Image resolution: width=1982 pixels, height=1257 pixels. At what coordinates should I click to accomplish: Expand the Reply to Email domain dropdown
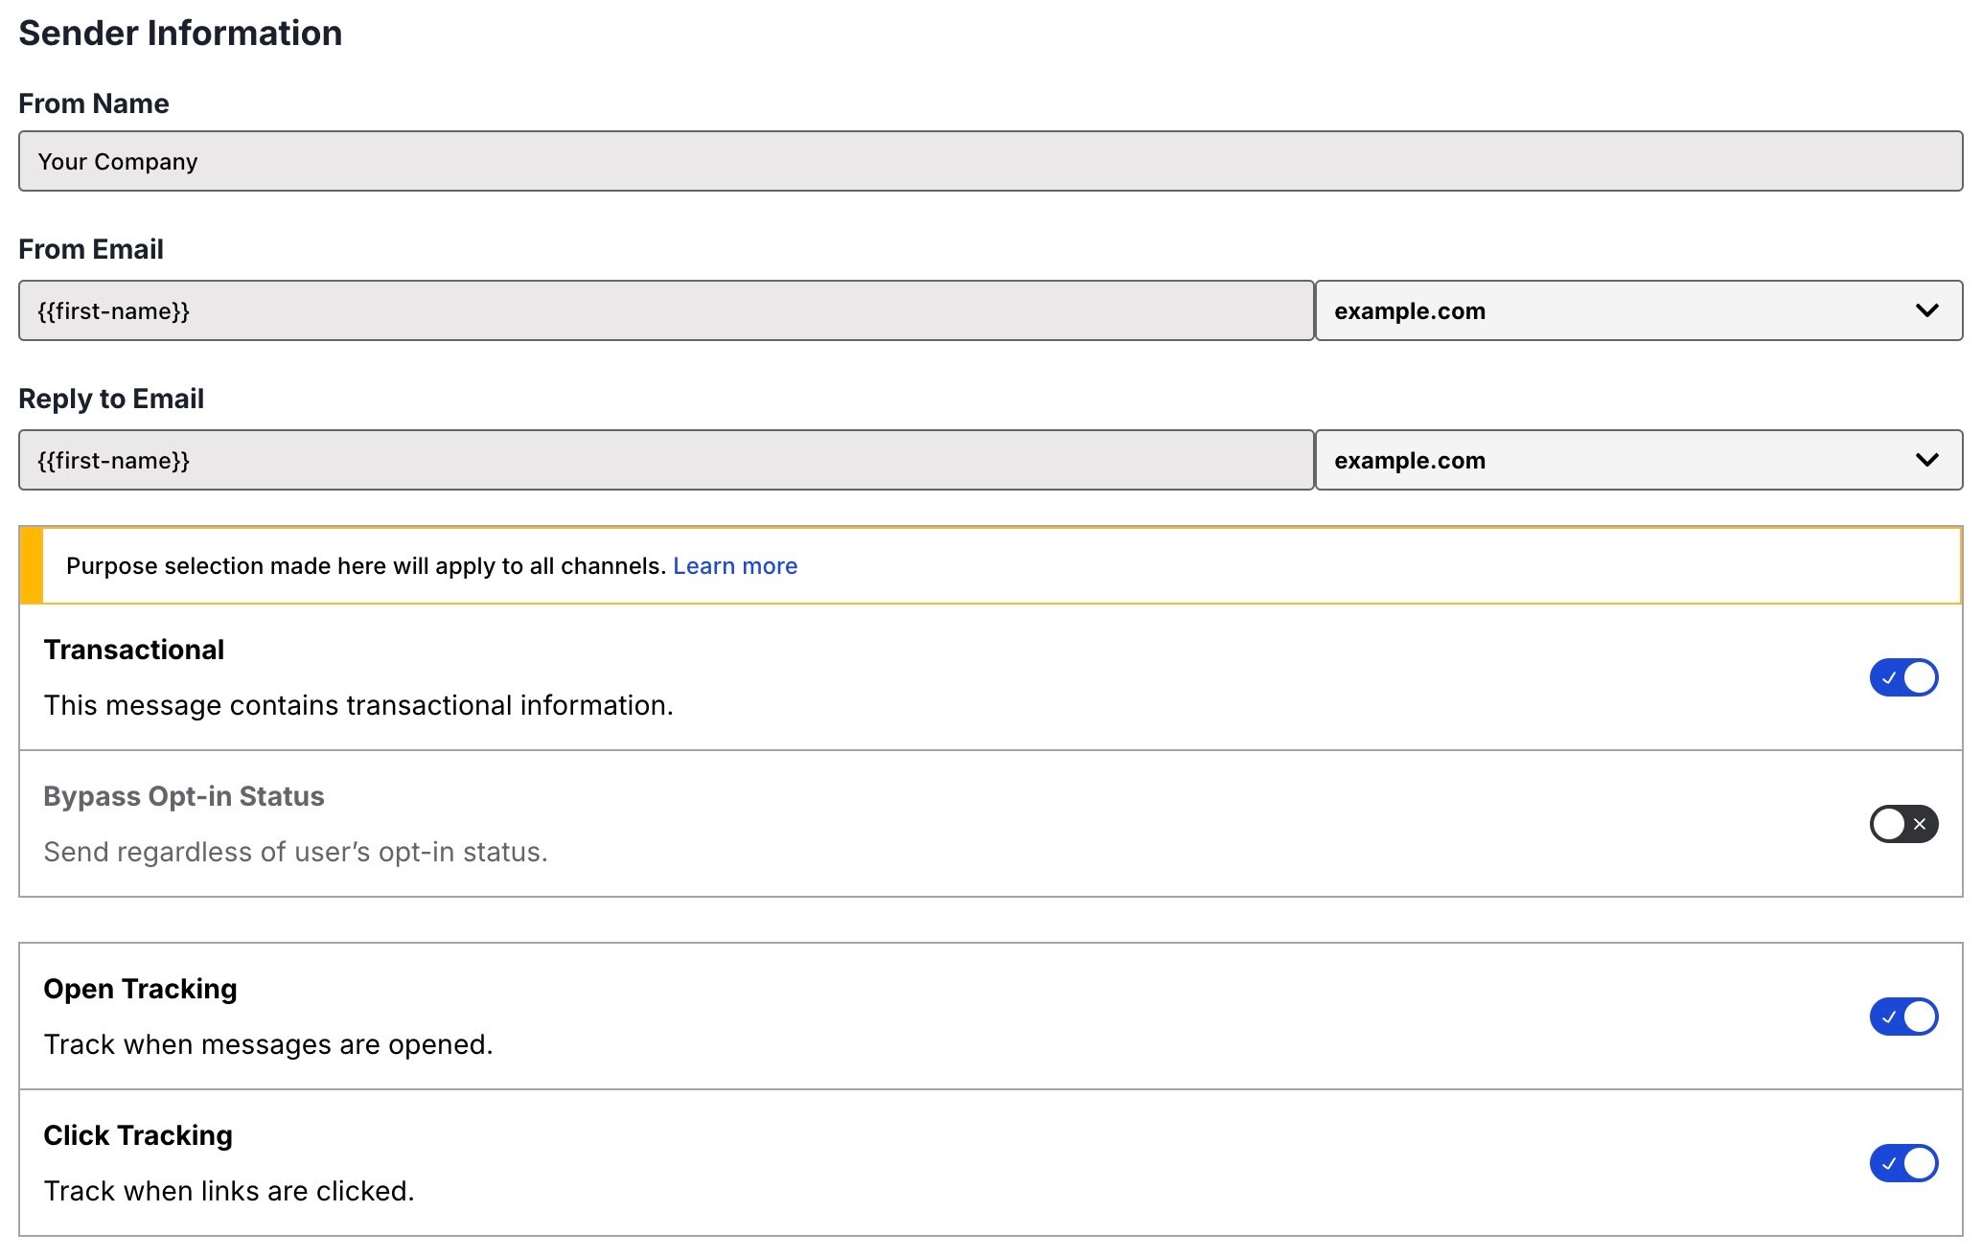point(1638,460)
